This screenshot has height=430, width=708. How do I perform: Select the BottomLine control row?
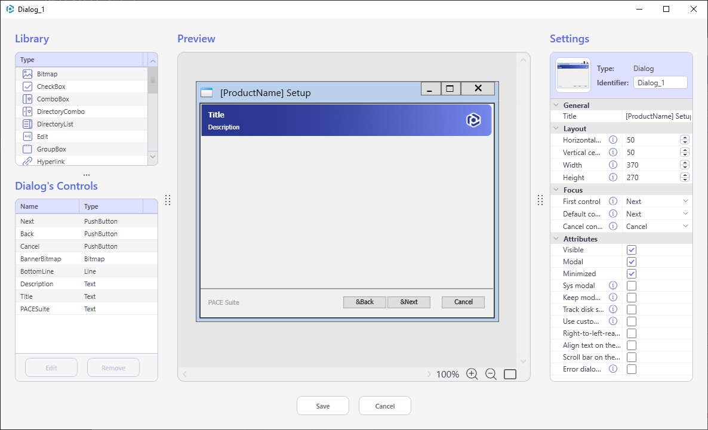pyautogui.click(x=86, y=271)
